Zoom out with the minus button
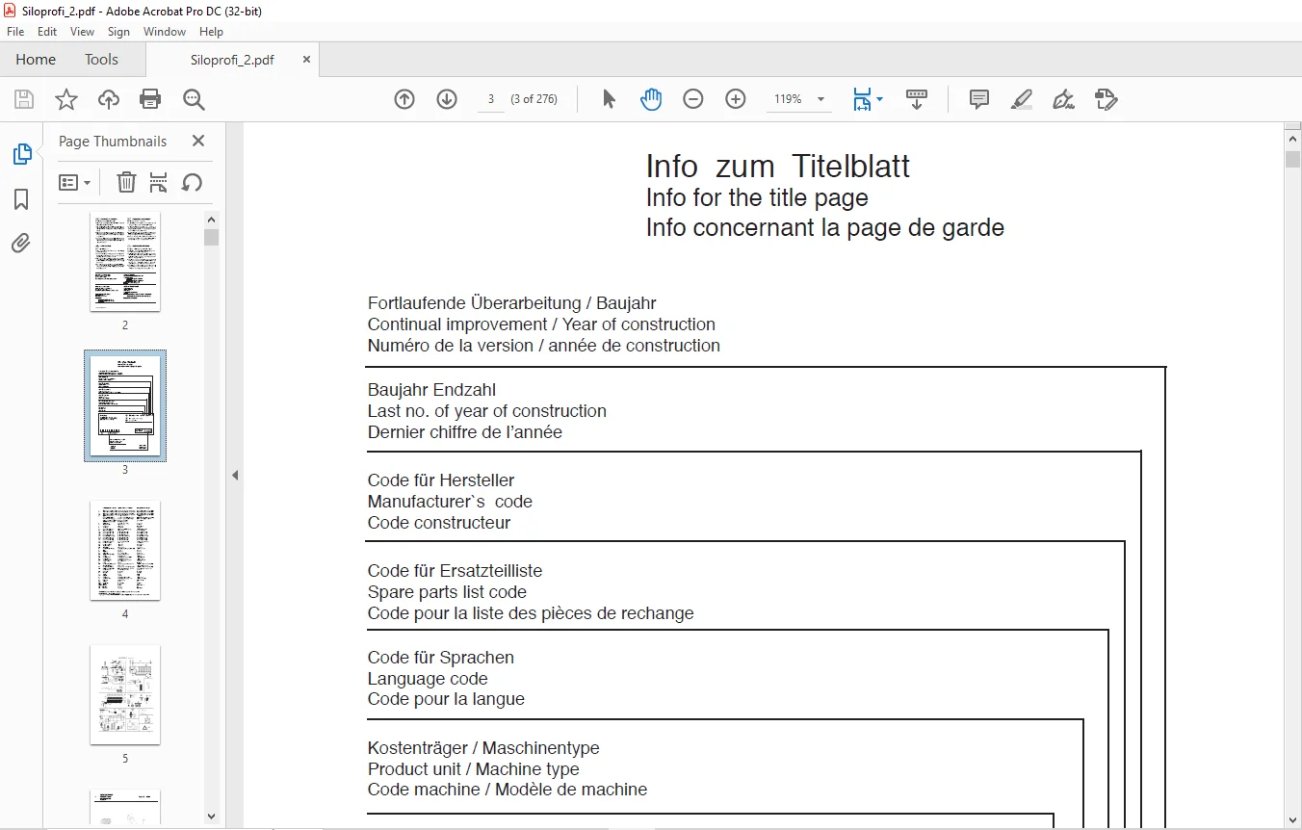 [x=693, y=99]
